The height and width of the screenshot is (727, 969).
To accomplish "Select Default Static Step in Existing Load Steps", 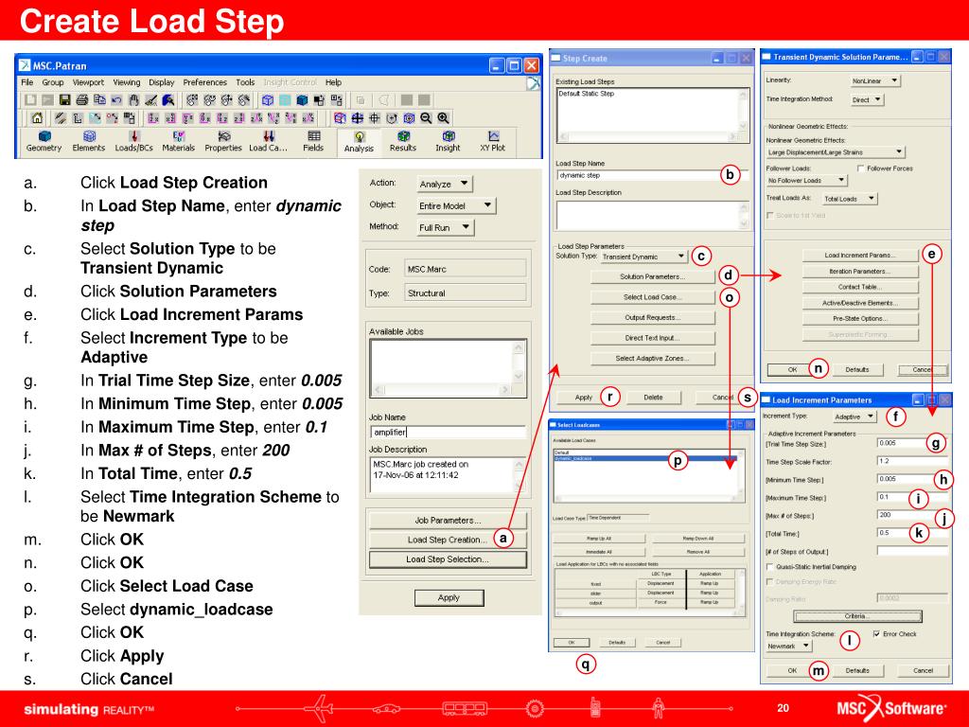I will click(587, 94).
